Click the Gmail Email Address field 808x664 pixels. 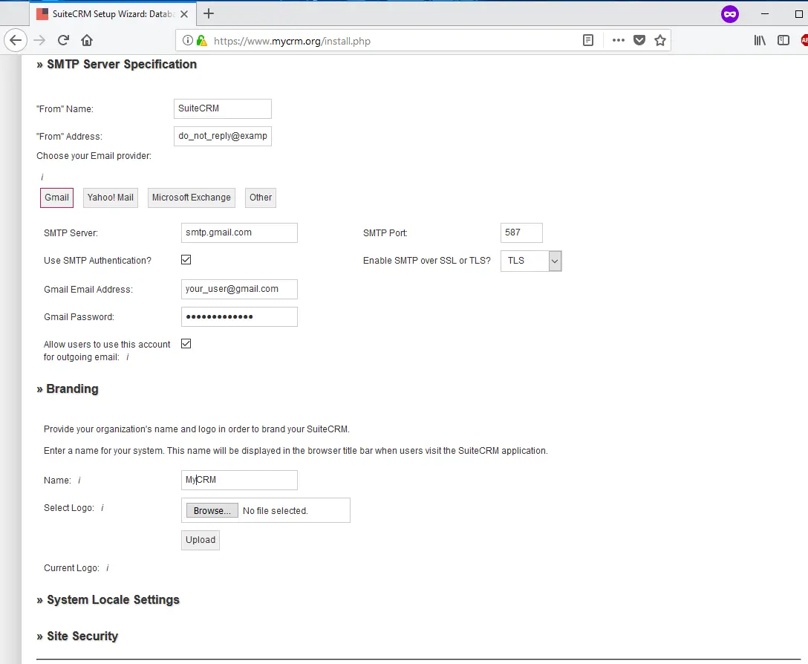click(239, 289)
